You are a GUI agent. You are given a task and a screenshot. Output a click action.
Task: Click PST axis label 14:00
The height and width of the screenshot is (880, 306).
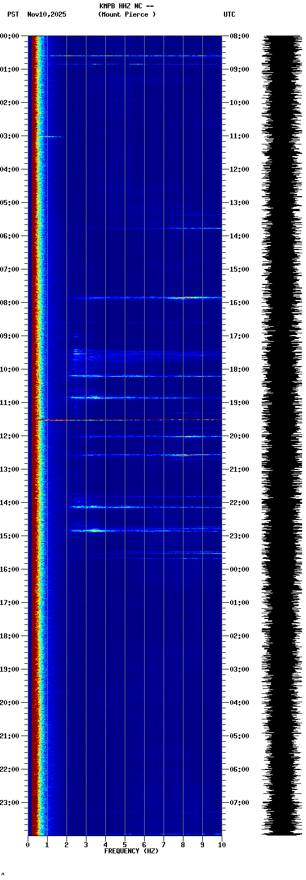coord(10,503)
